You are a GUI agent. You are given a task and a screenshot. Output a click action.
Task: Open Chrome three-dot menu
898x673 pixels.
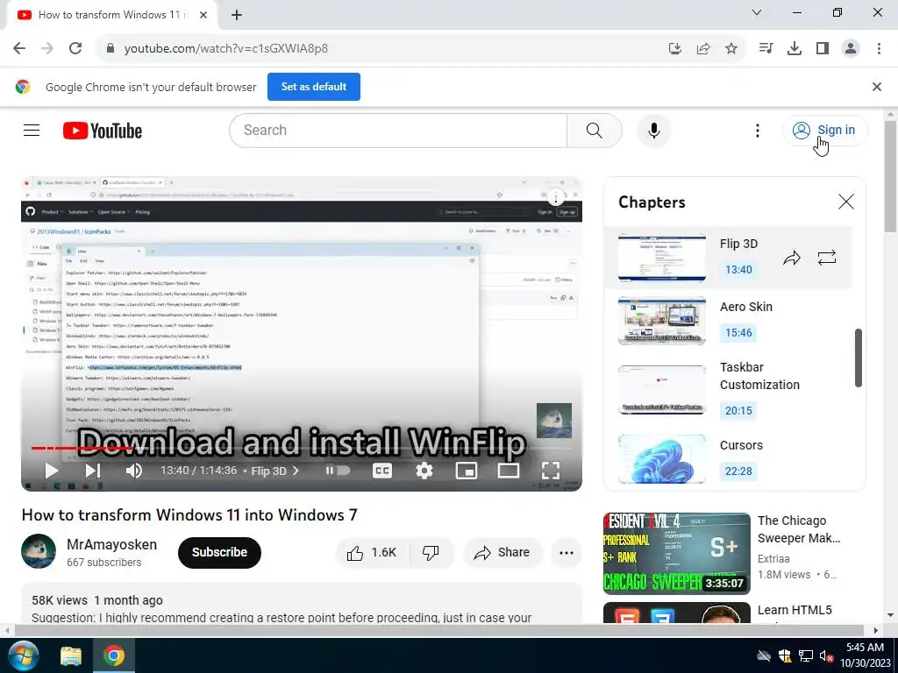click(879, 48)
